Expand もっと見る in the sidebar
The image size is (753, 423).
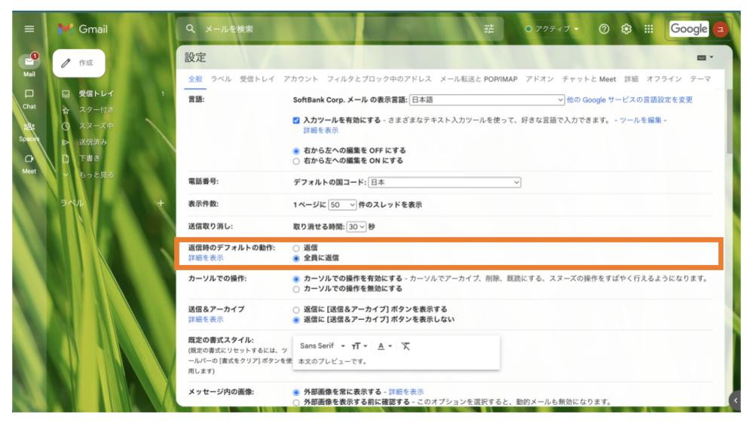click(96, 175)
